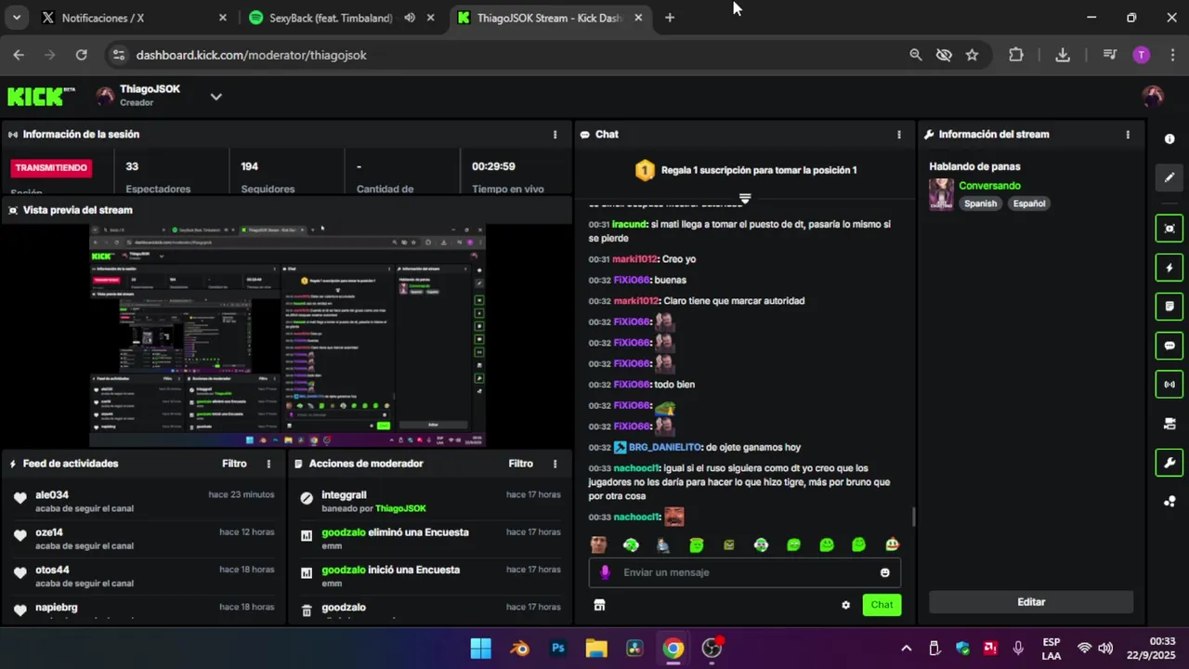The image size is (1189, 669).
Task: Open File Explorer from the taskbar
Action: [x=596, y=649]
